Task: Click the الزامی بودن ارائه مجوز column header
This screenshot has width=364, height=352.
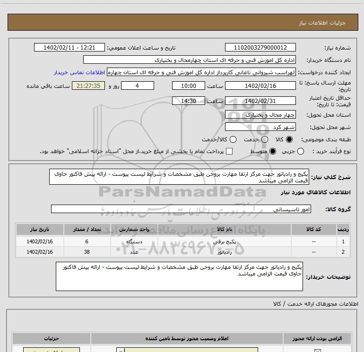Action: coord(317,339)
